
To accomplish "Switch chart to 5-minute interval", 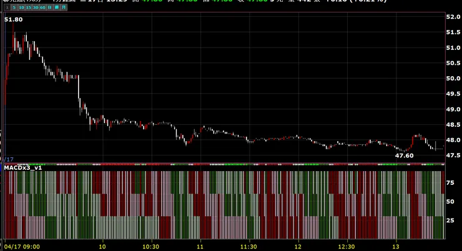I will pyautogui.click(x=14, y=7).
